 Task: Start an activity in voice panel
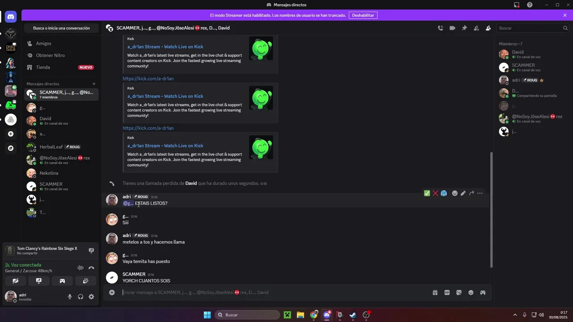coord(62,281)
